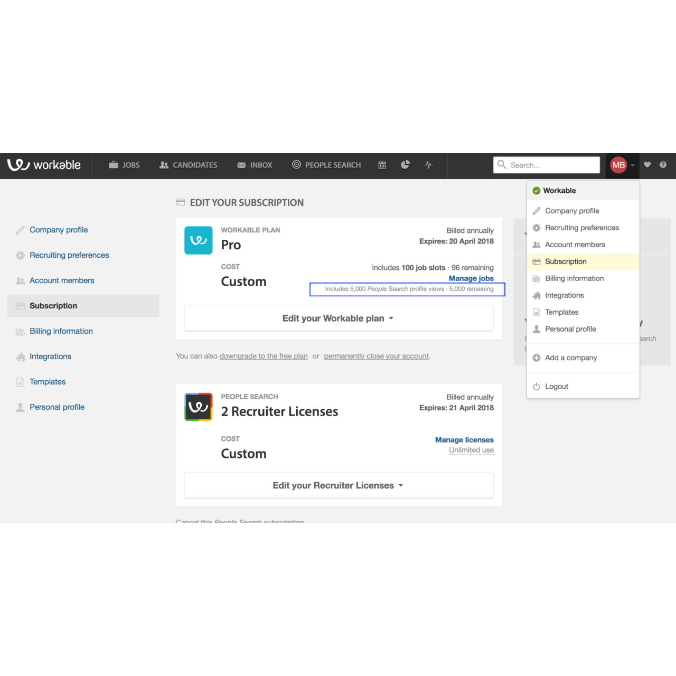The height and width of the screenshot is (676, 676).
Task: Click the Manage jobs link
Action: click(471, 278)
